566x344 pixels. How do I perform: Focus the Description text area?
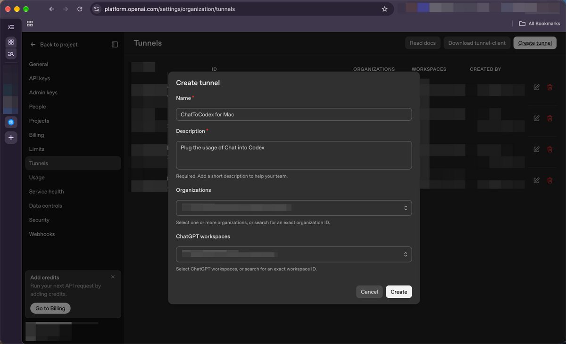point(294,155)
